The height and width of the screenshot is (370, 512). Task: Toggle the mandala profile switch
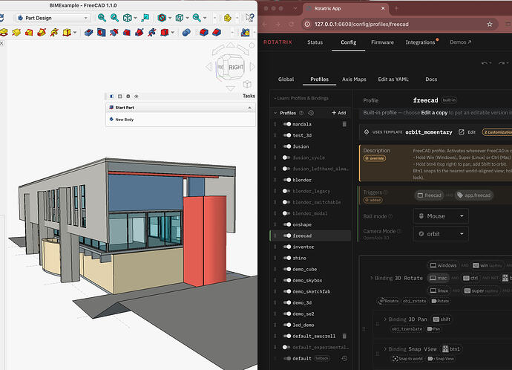pos(287,124)
